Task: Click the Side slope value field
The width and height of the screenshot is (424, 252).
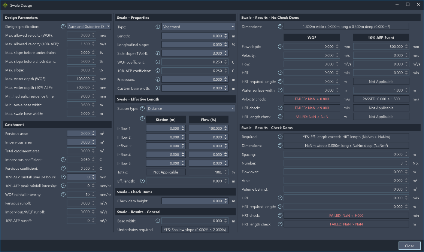Action: coord(195,53)
